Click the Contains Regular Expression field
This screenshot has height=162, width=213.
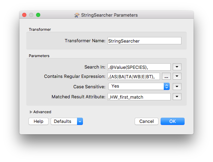134,76
